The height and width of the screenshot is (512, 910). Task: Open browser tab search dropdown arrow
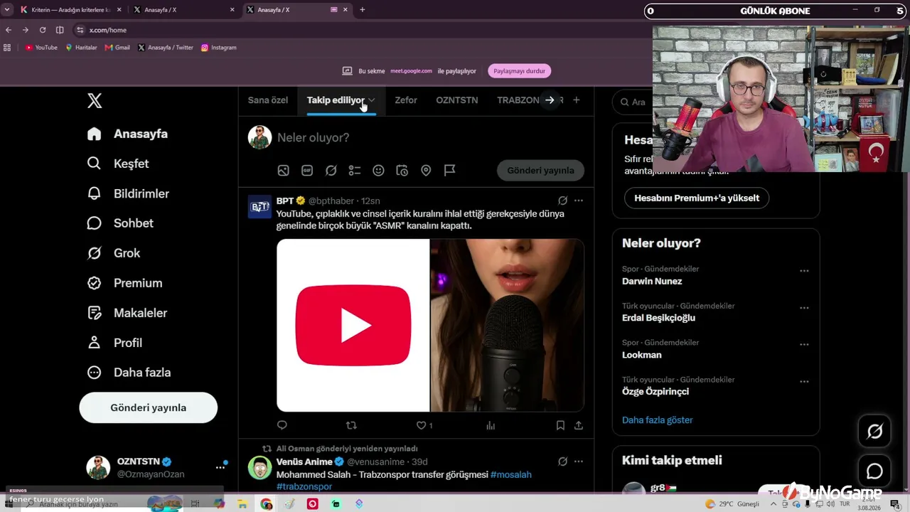click(x=7, y=10)
